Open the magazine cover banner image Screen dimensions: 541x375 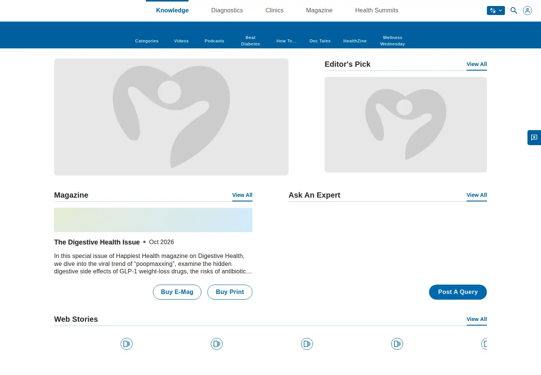tap(153, 220)
